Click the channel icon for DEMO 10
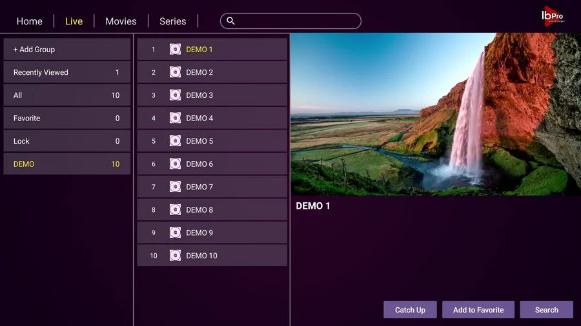The image size is (581, 326). coord(175,255)
